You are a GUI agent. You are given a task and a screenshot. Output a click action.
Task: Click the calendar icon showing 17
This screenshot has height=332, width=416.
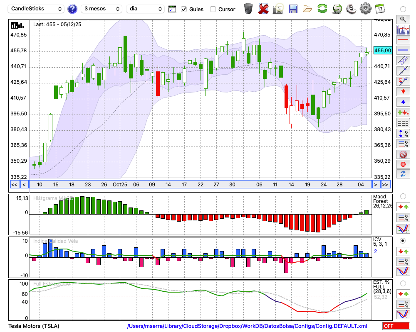tap(380, 8)
